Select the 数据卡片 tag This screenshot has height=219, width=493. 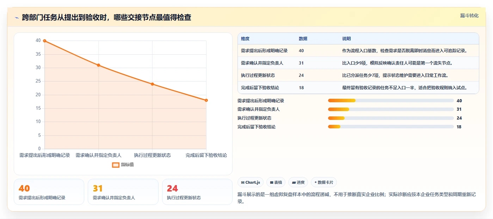[323, 182]
